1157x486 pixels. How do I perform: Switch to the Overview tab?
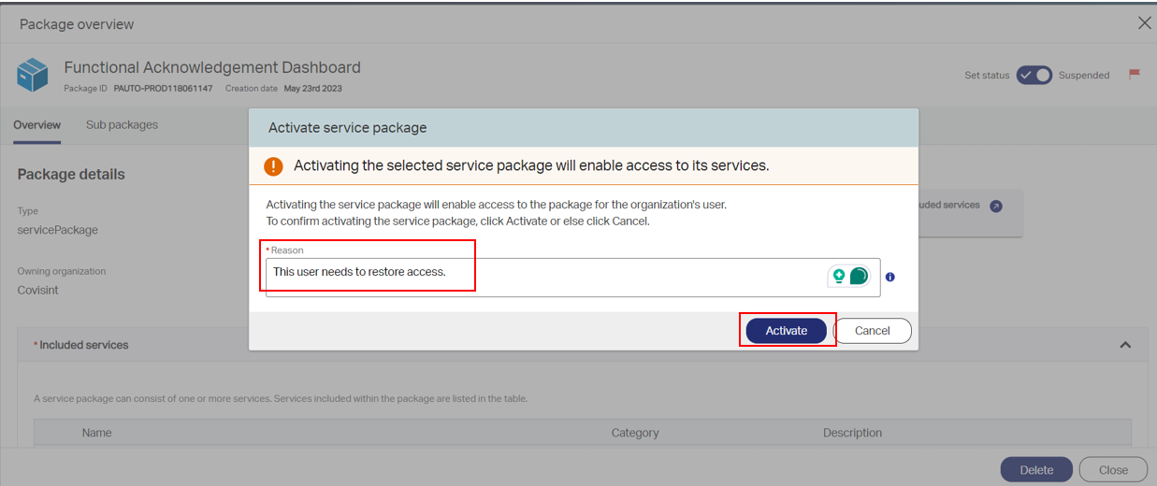(37, 125)
